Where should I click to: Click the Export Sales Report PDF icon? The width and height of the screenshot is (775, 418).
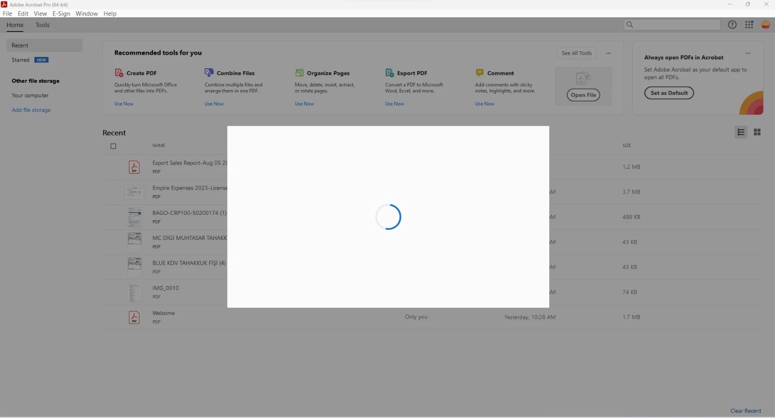(134, 167)
